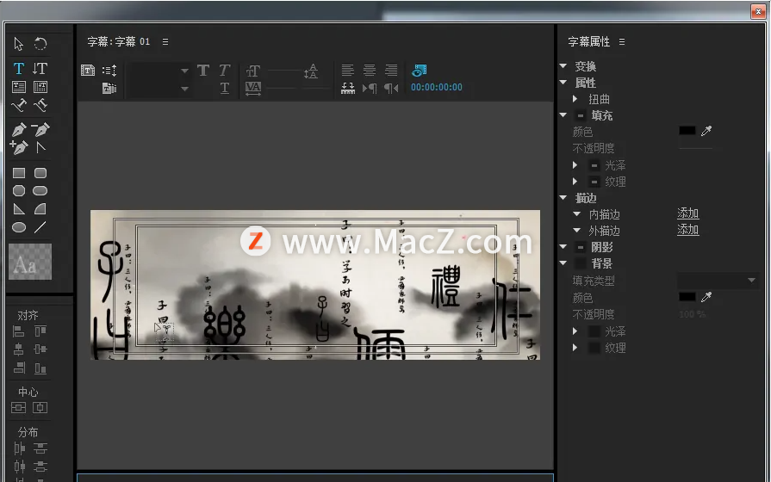The width and height of the screenshot is (771, 482).
Task: Select the Ellipse tool
Action: [19, 227]
